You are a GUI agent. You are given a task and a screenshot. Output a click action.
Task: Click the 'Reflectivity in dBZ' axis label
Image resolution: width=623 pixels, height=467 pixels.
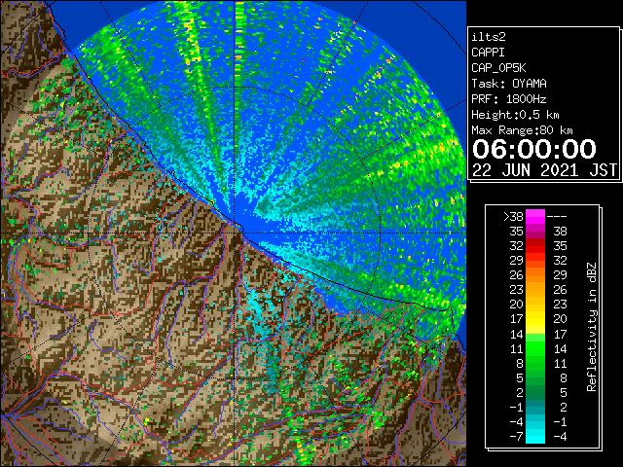[x=592, y=327]
